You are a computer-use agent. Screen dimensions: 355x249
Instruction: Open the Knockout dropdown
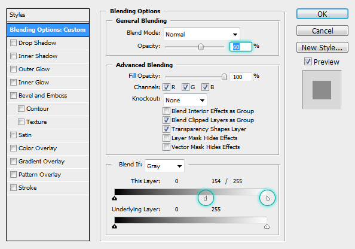[x=185, y=100]
